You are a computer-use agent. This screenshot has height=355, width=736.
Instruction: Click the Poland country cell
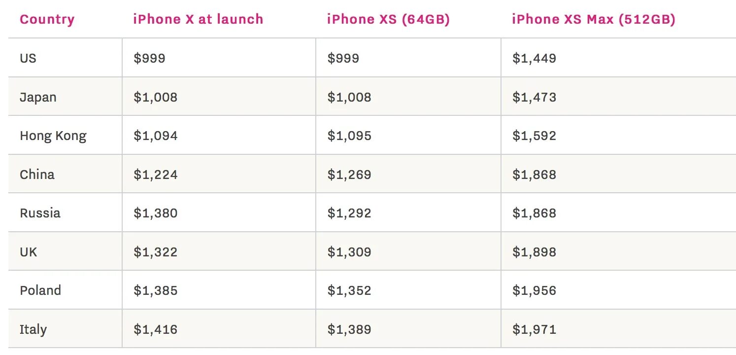pyautogui.click(x=40, y=290)
